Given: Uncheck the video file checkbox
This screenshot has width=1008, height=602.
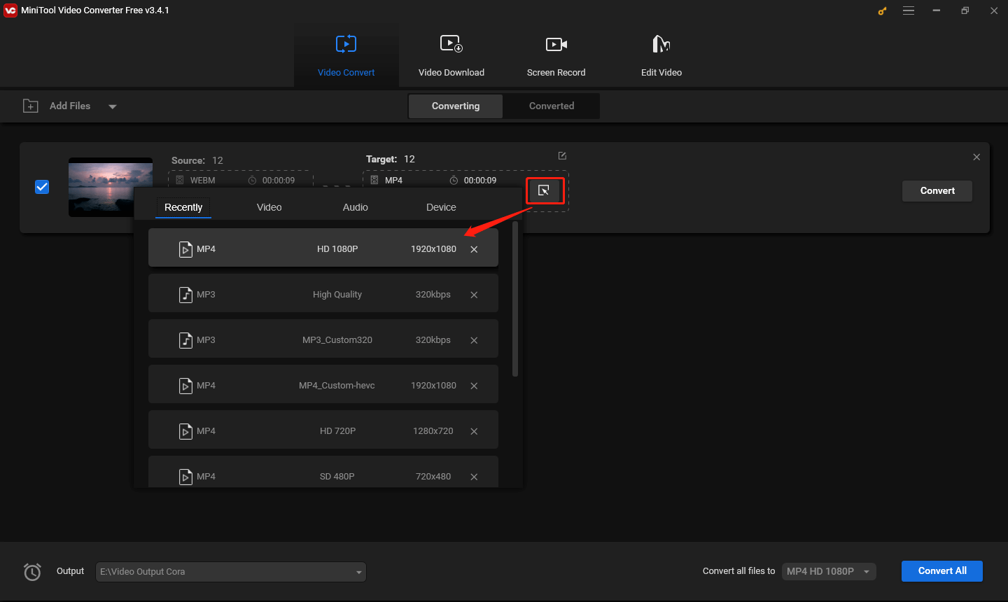Looking at the screenshot, I should [x=42, y=187].
